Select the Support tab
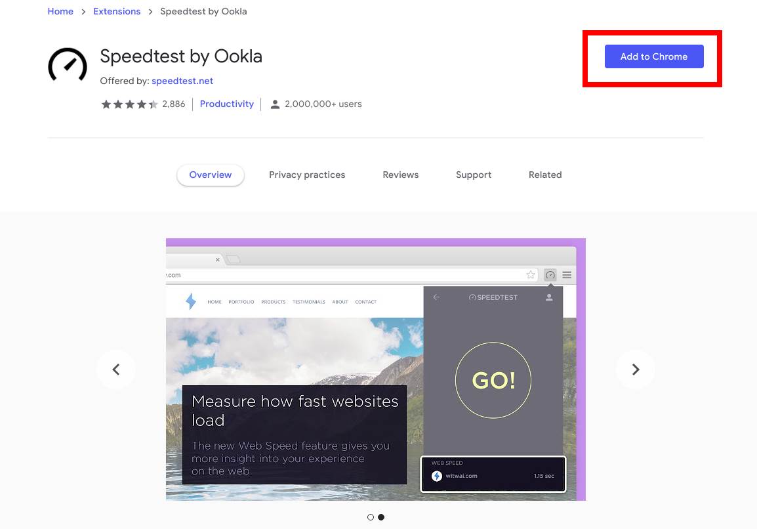This screenshot has width=757, height=529. 474,175
